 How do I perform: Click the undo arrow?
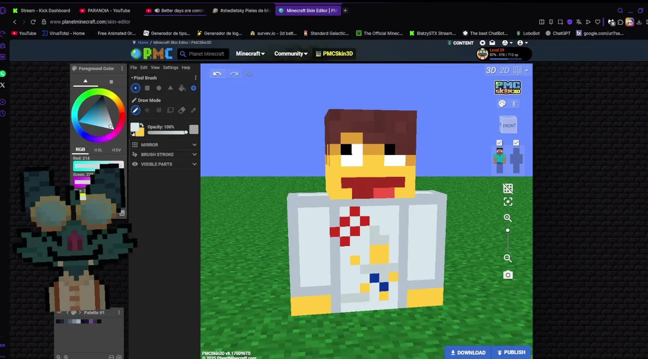click(x=217, y=74)
